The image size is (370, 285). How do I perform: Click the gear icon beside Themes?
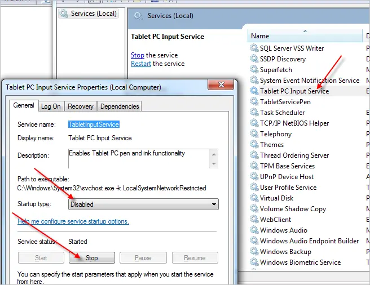pyautogui.click(x=254, y=144)
